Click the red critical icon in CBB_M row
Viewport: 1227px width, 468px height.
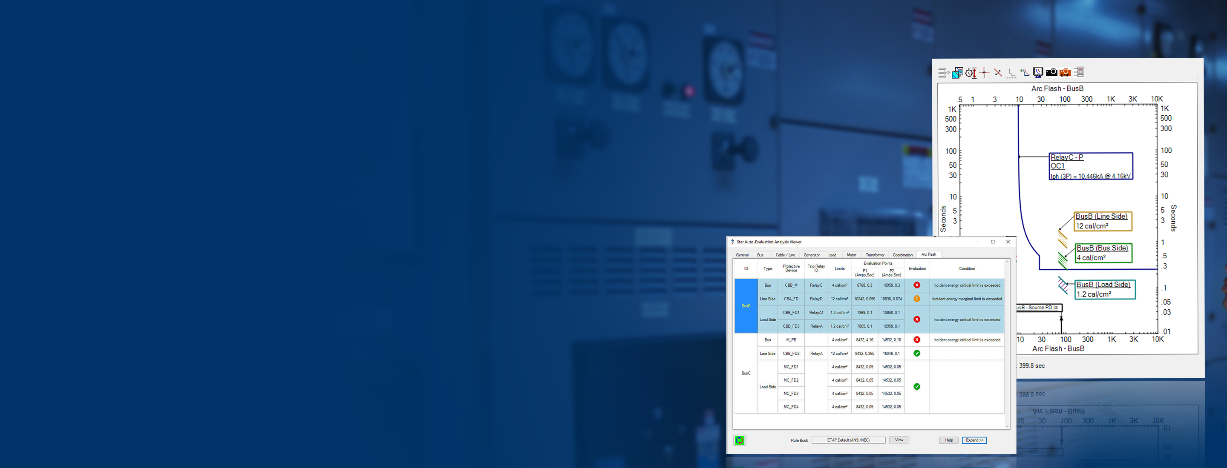916,285
